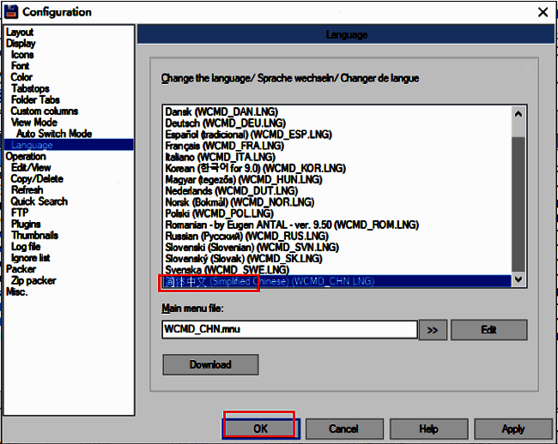Click the >> browse button for menu file

[432, 330]
